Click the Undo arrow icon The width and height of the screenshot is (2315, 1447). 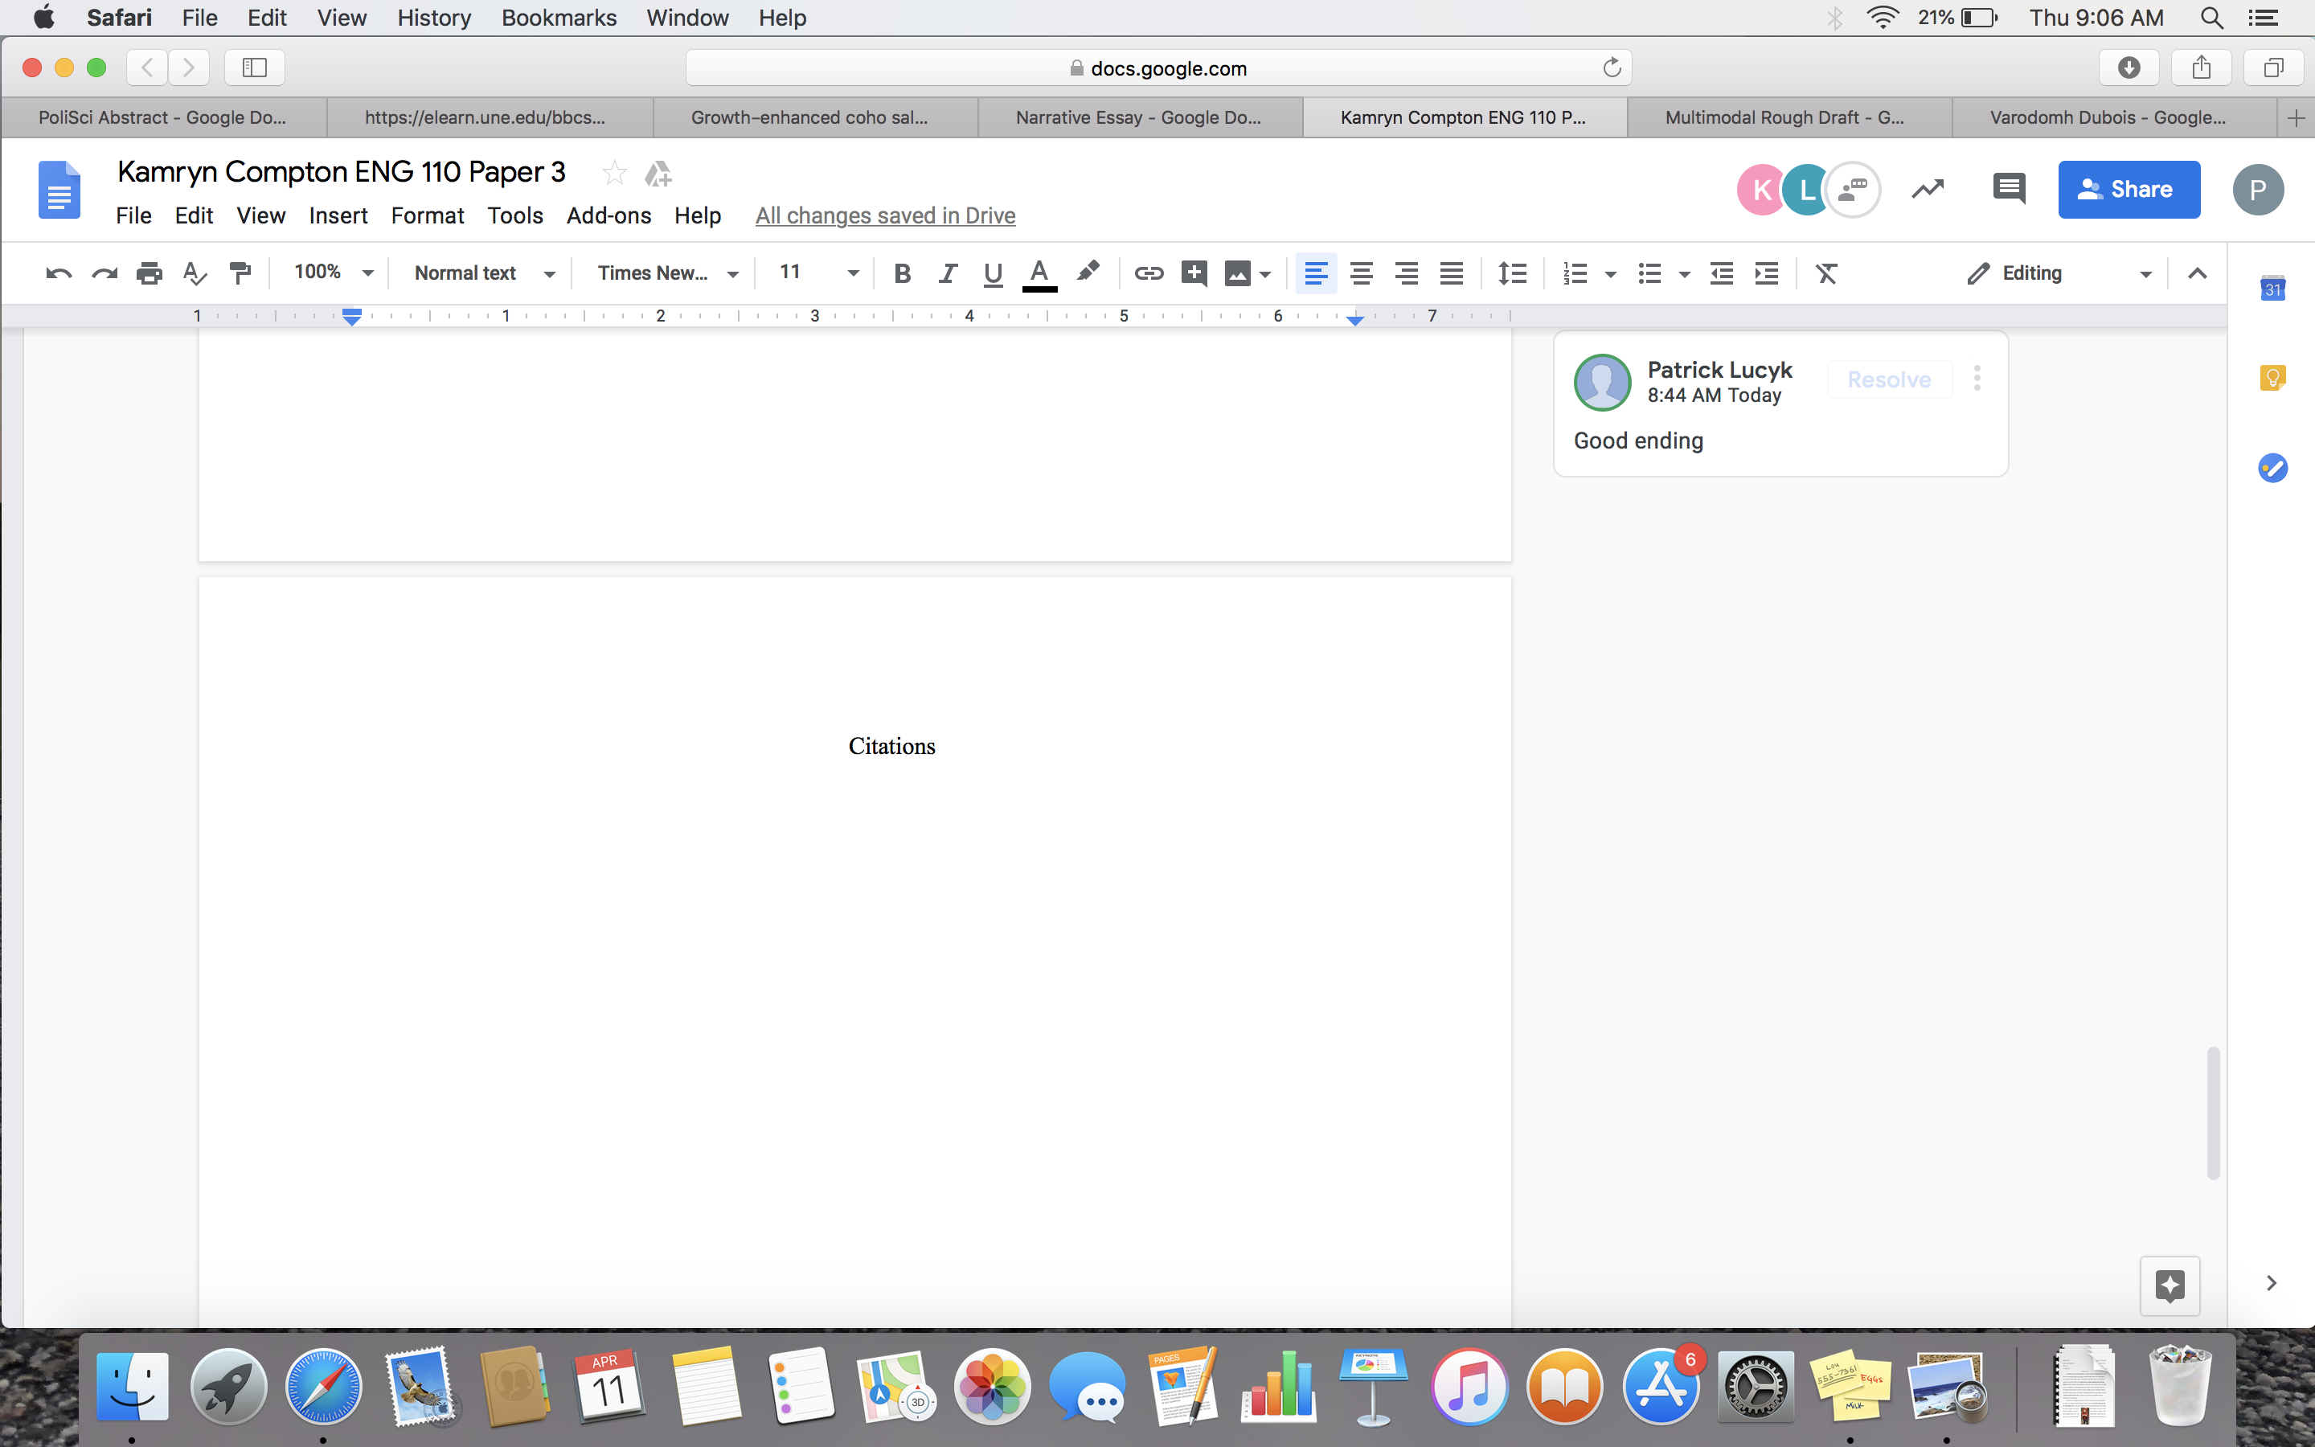59,273
